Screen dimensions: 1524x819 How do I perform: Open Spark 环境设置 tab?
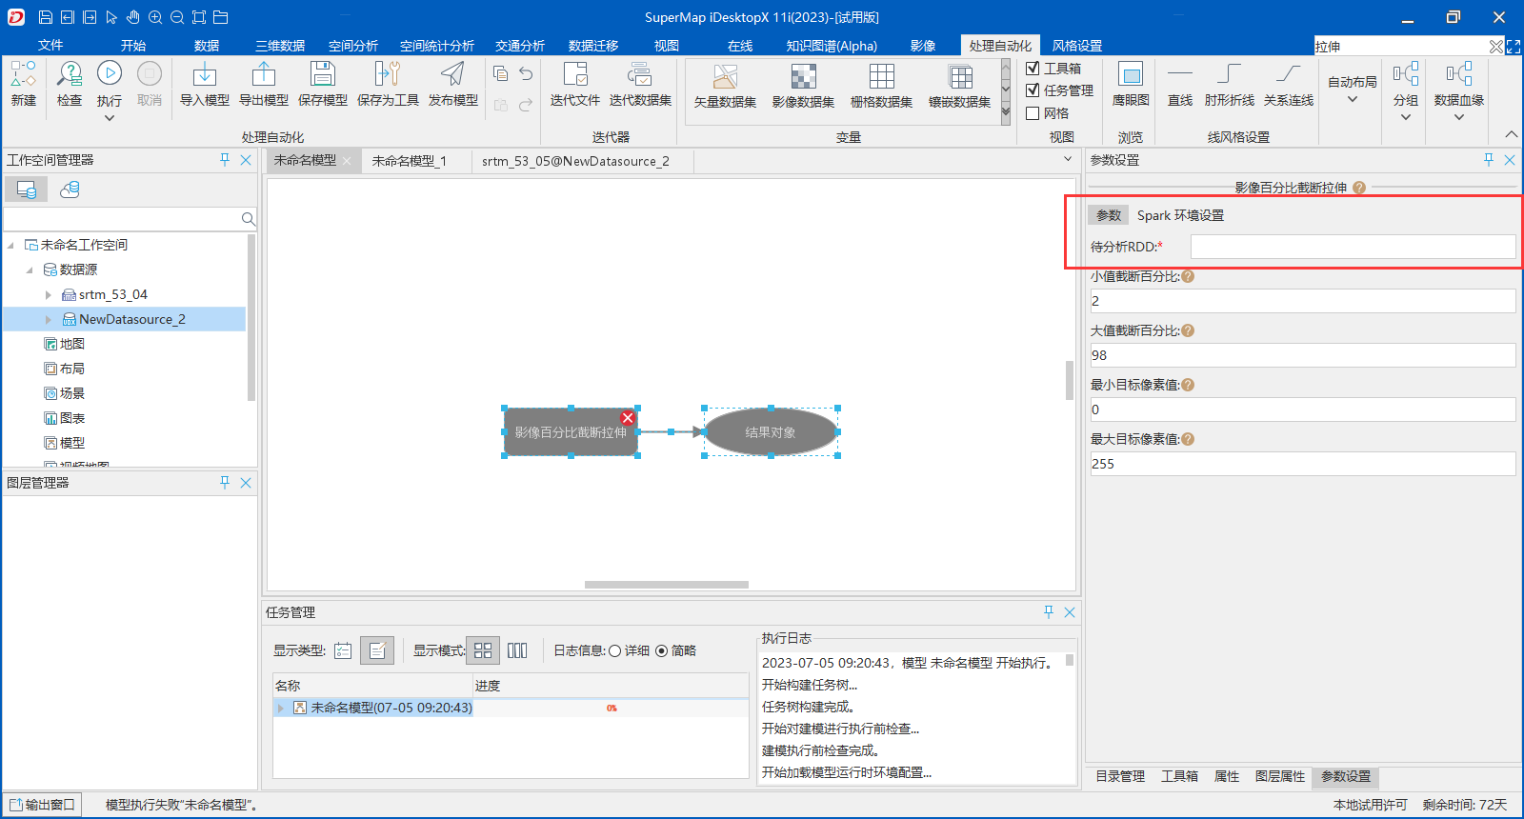pos(1180,215)
